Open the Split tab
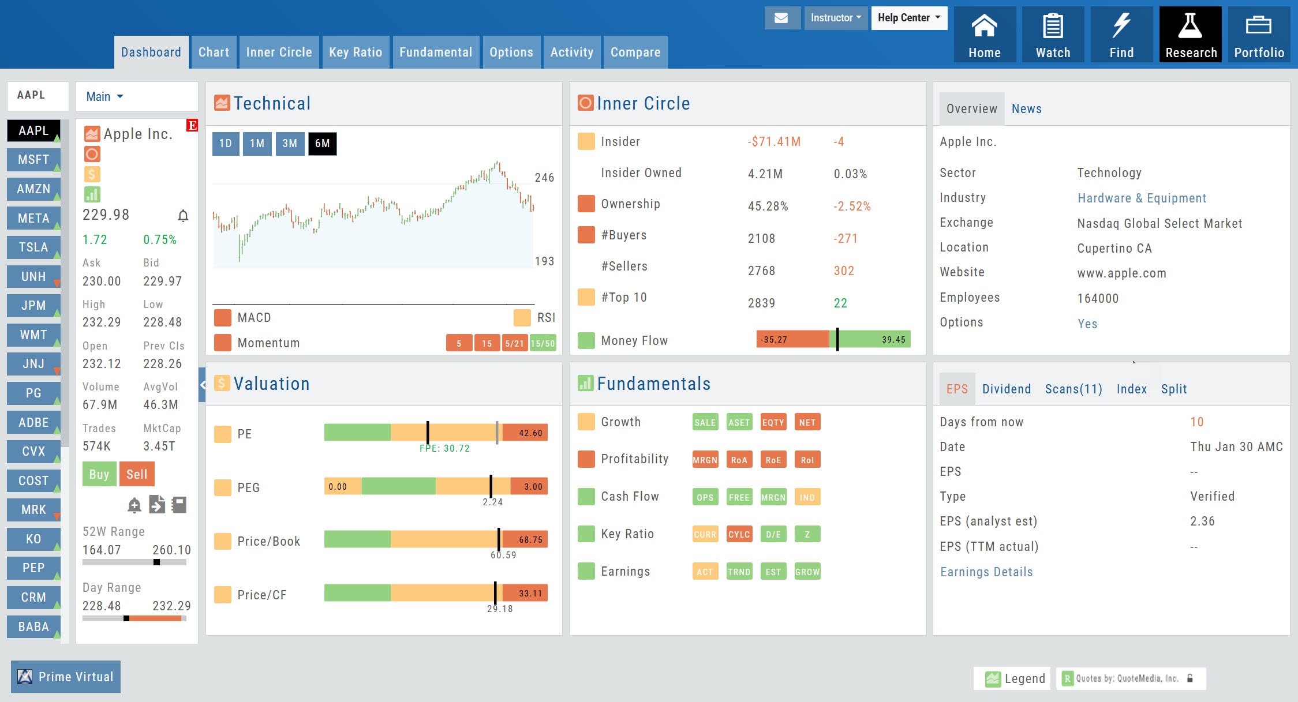 point(1174,389)
